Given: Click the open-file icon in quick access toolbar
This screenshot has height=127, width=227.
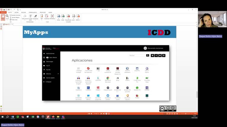Looking at the screenshot, I should (4, 10).
